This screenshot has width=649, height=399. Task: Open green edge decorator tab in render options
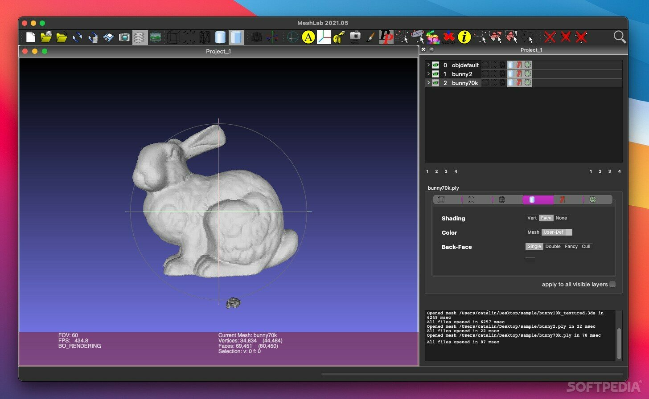point(592,199)
